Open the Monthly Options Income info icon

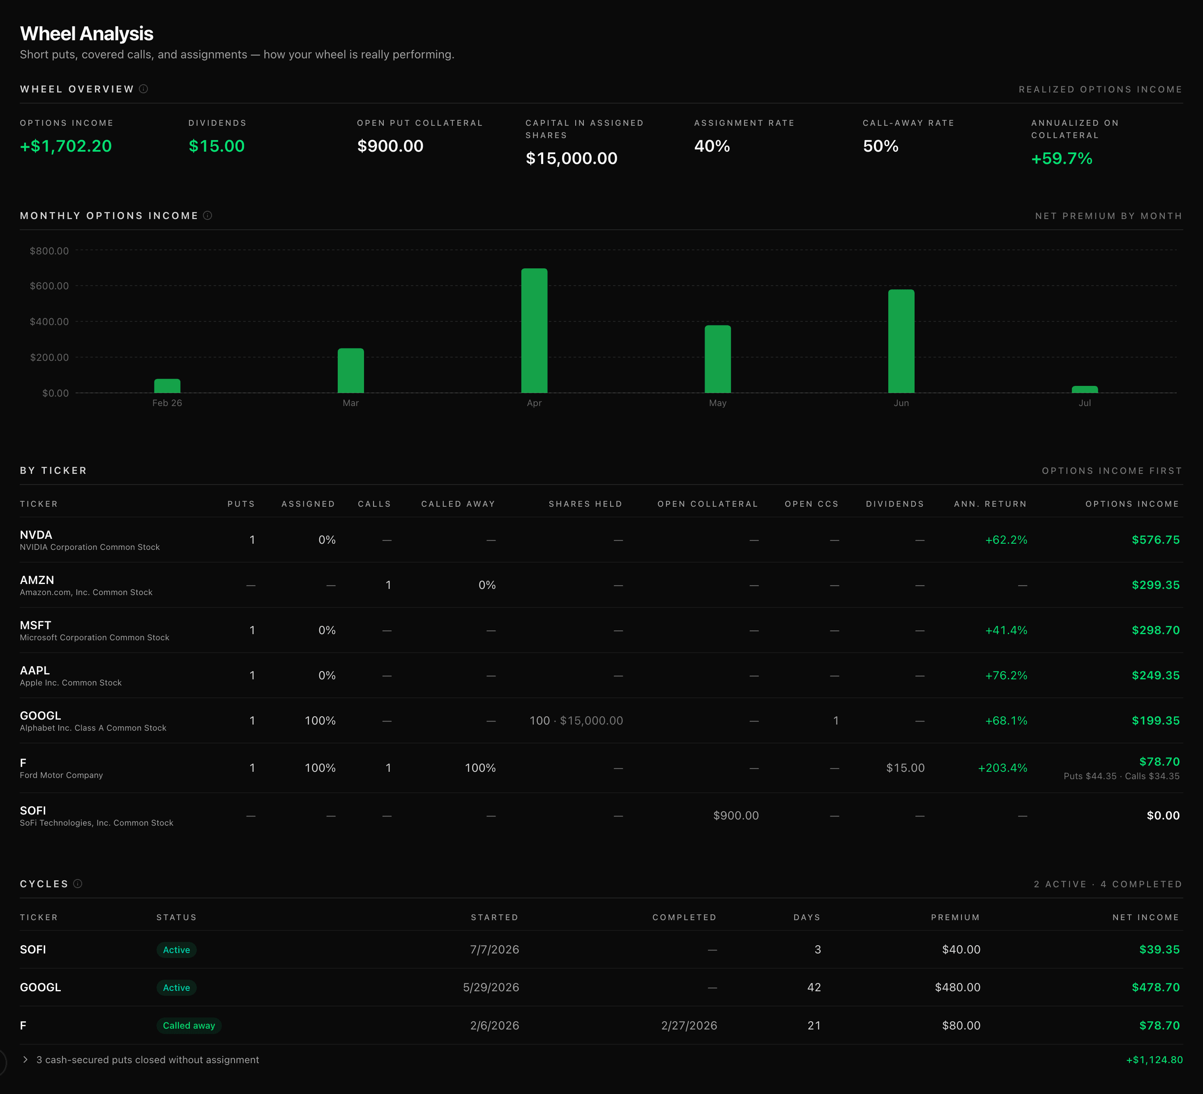(x=207, y=215)
